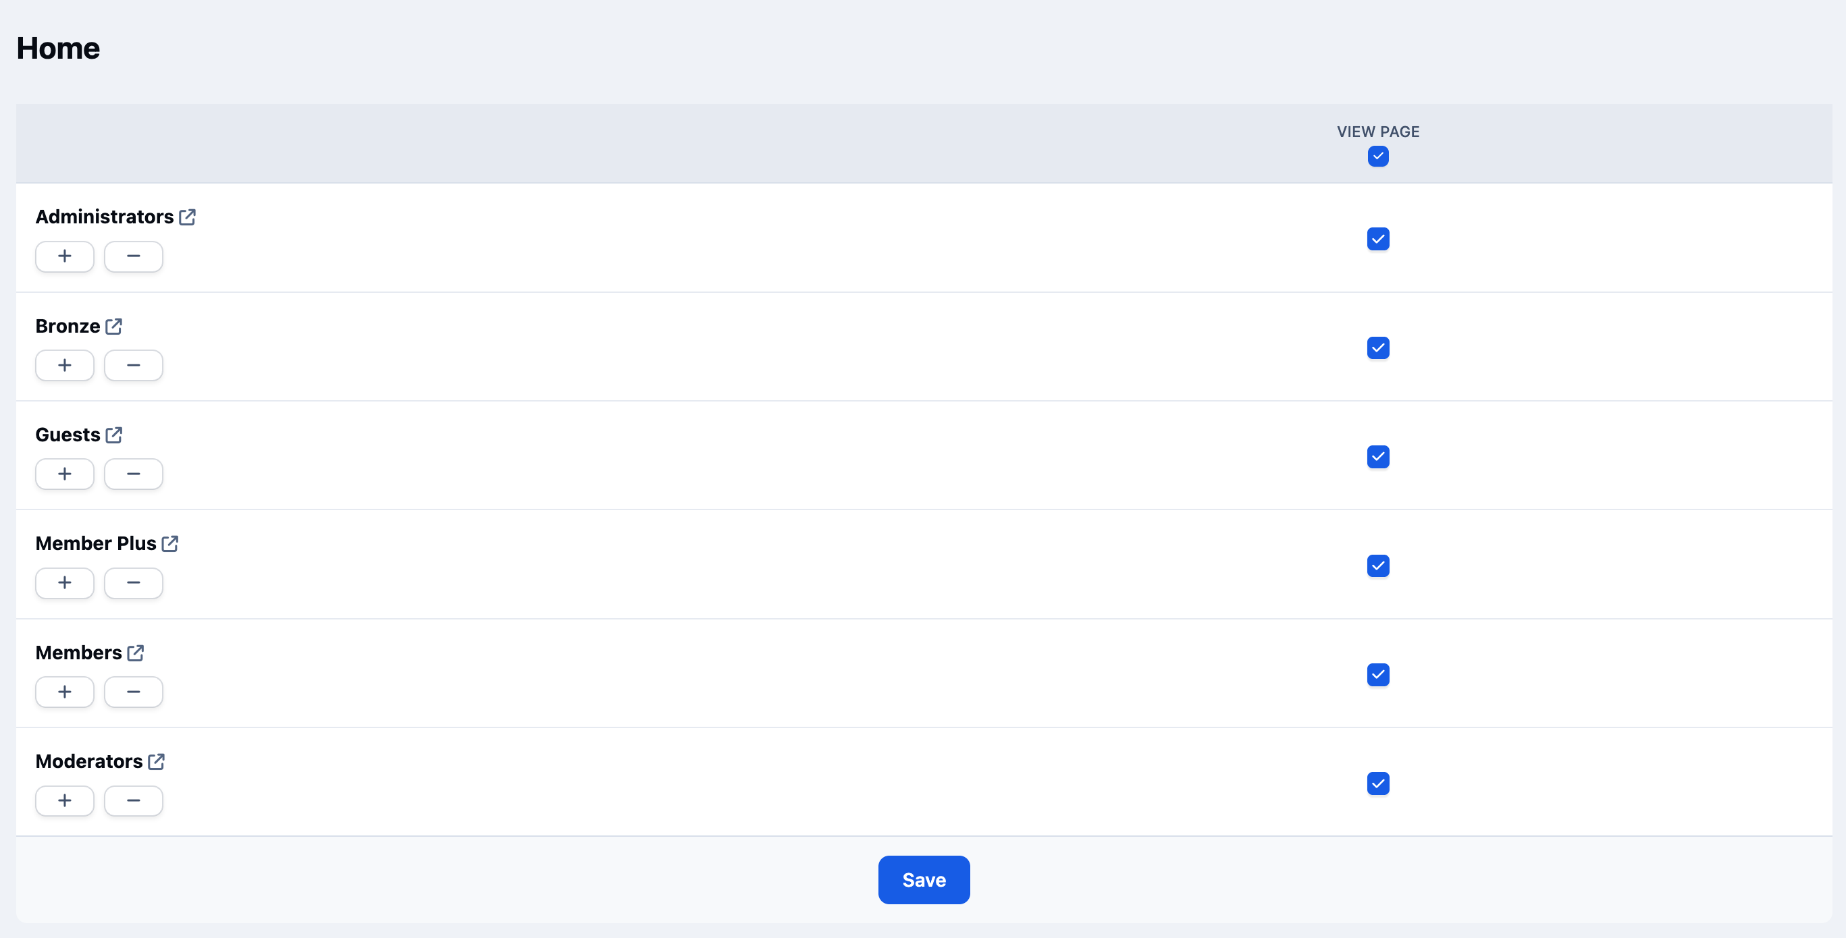
Task: Uncheck View Page for Bronze
Action: click(x=1378, y=348)
